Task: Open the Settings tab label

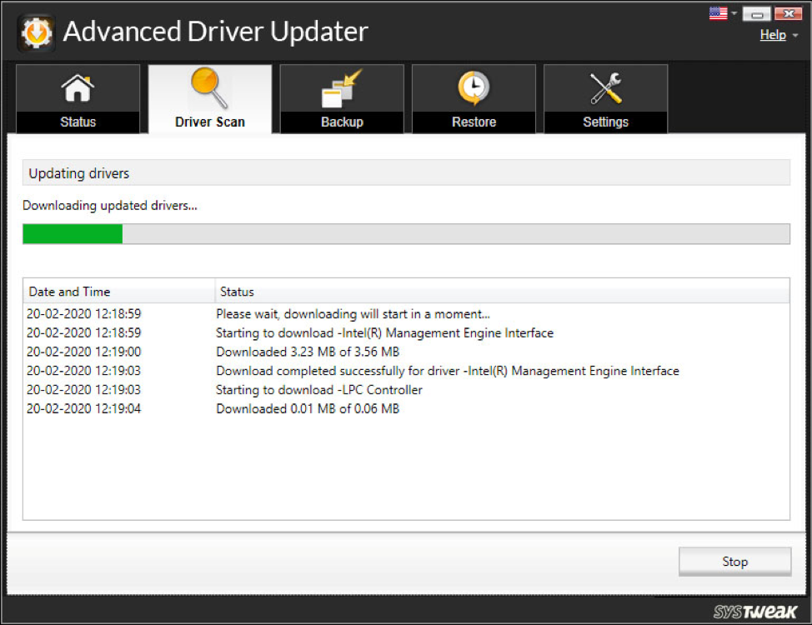Action: coord(605,122)
